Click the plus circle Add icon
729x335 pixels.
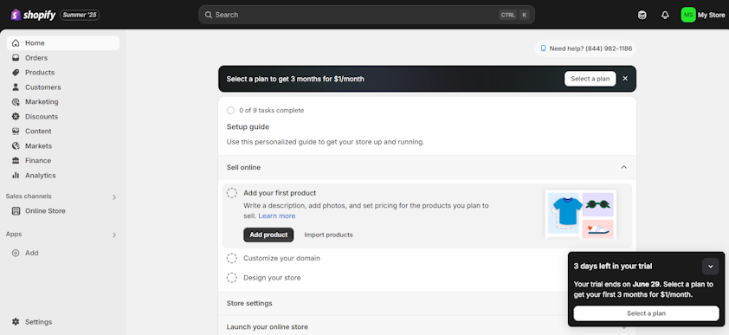(x=16, y=254)
